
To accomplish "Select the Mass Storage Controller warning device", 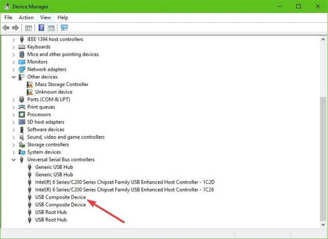I will coord(61,84).
